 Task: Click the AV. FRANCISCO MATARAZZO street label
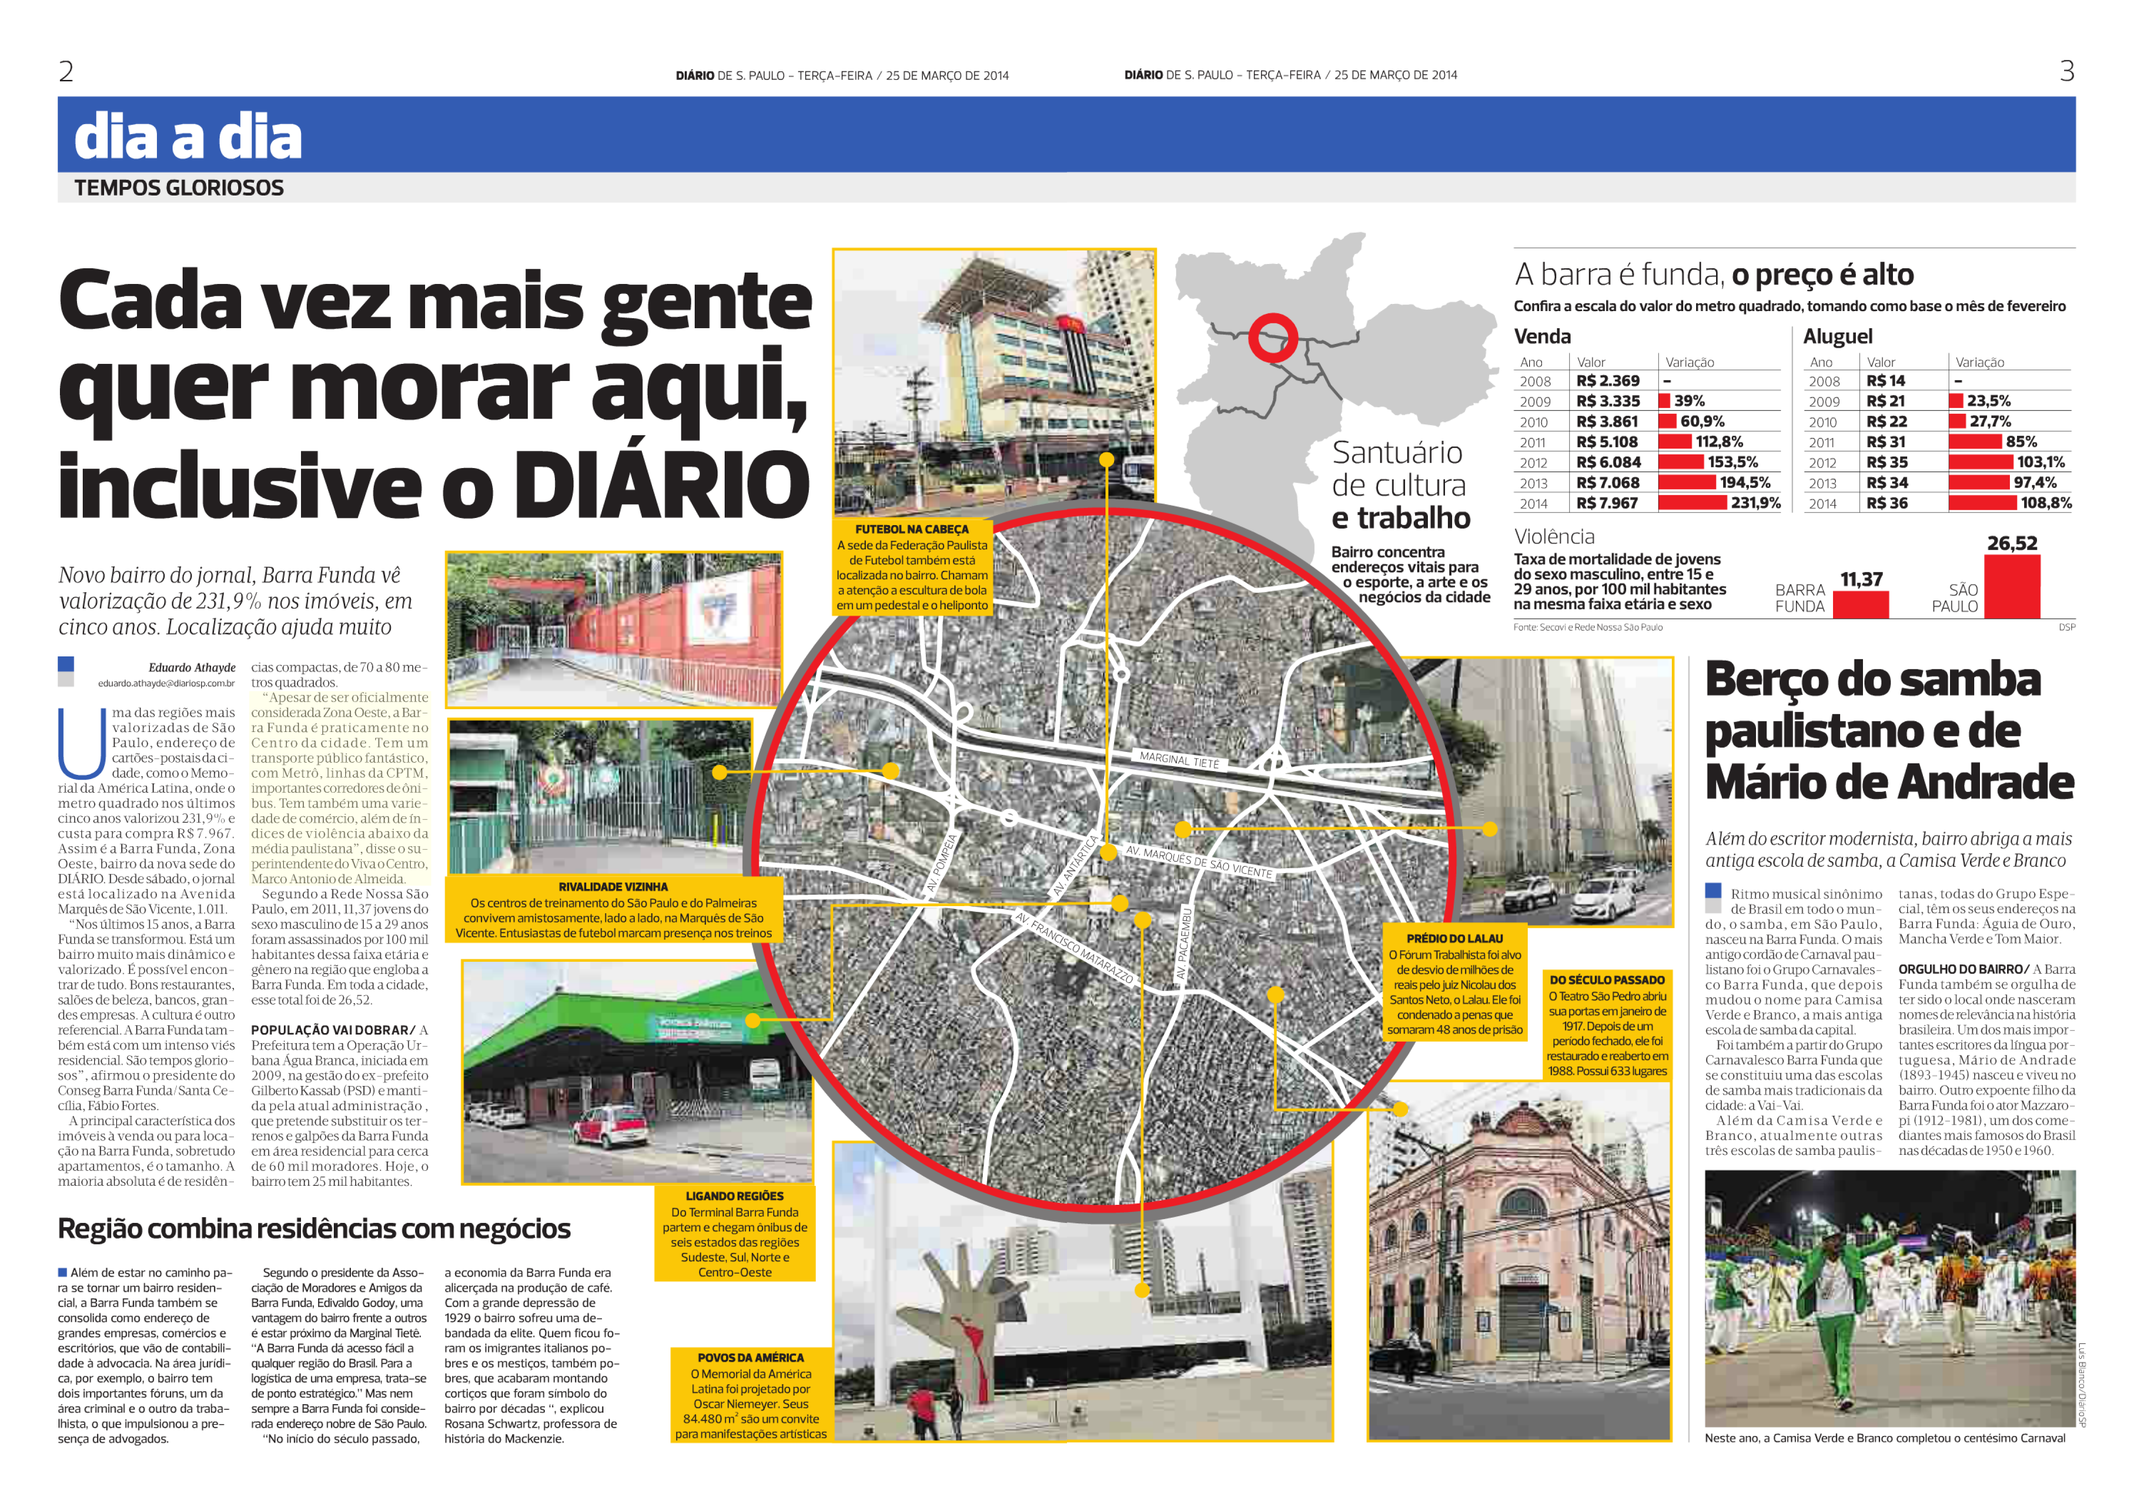[x=1074, y=947]
